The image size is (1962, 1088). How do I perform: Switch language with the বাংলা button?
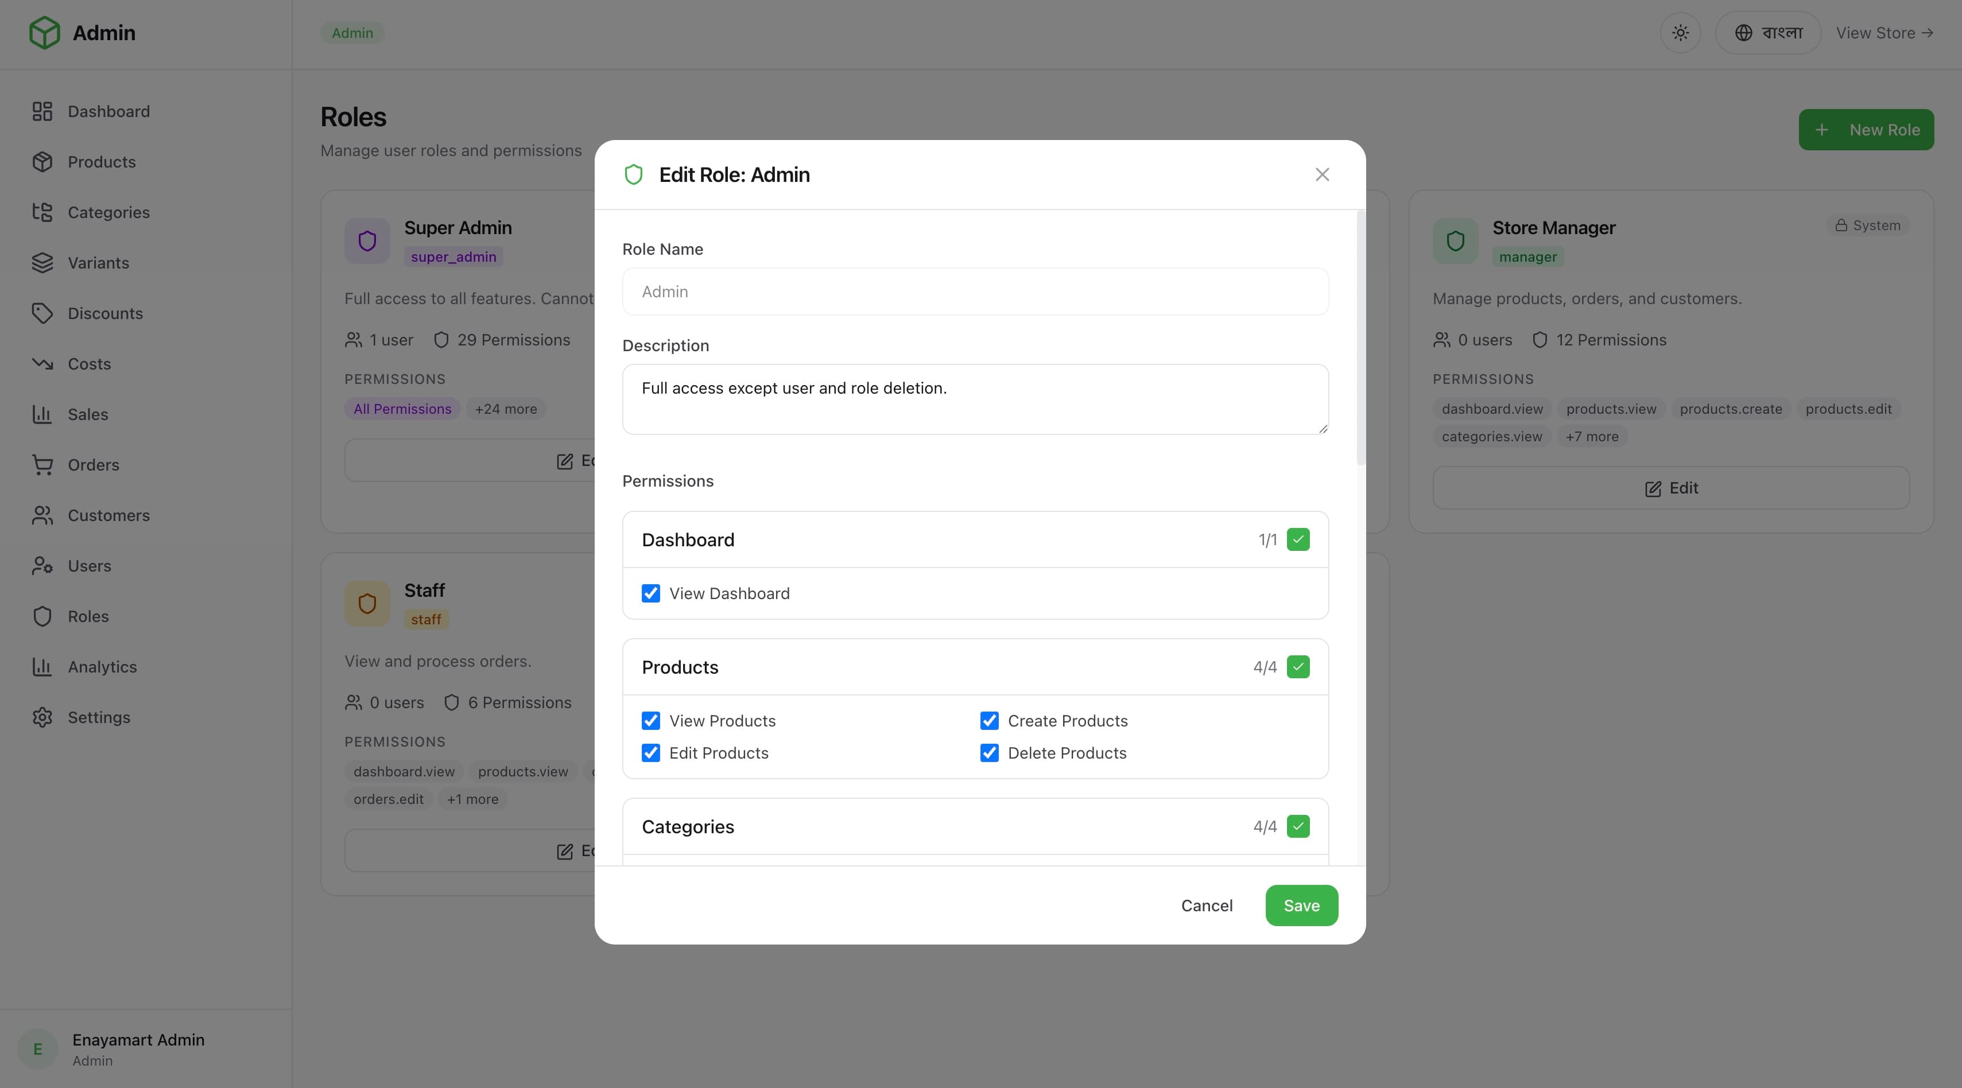pos(1768,33)
